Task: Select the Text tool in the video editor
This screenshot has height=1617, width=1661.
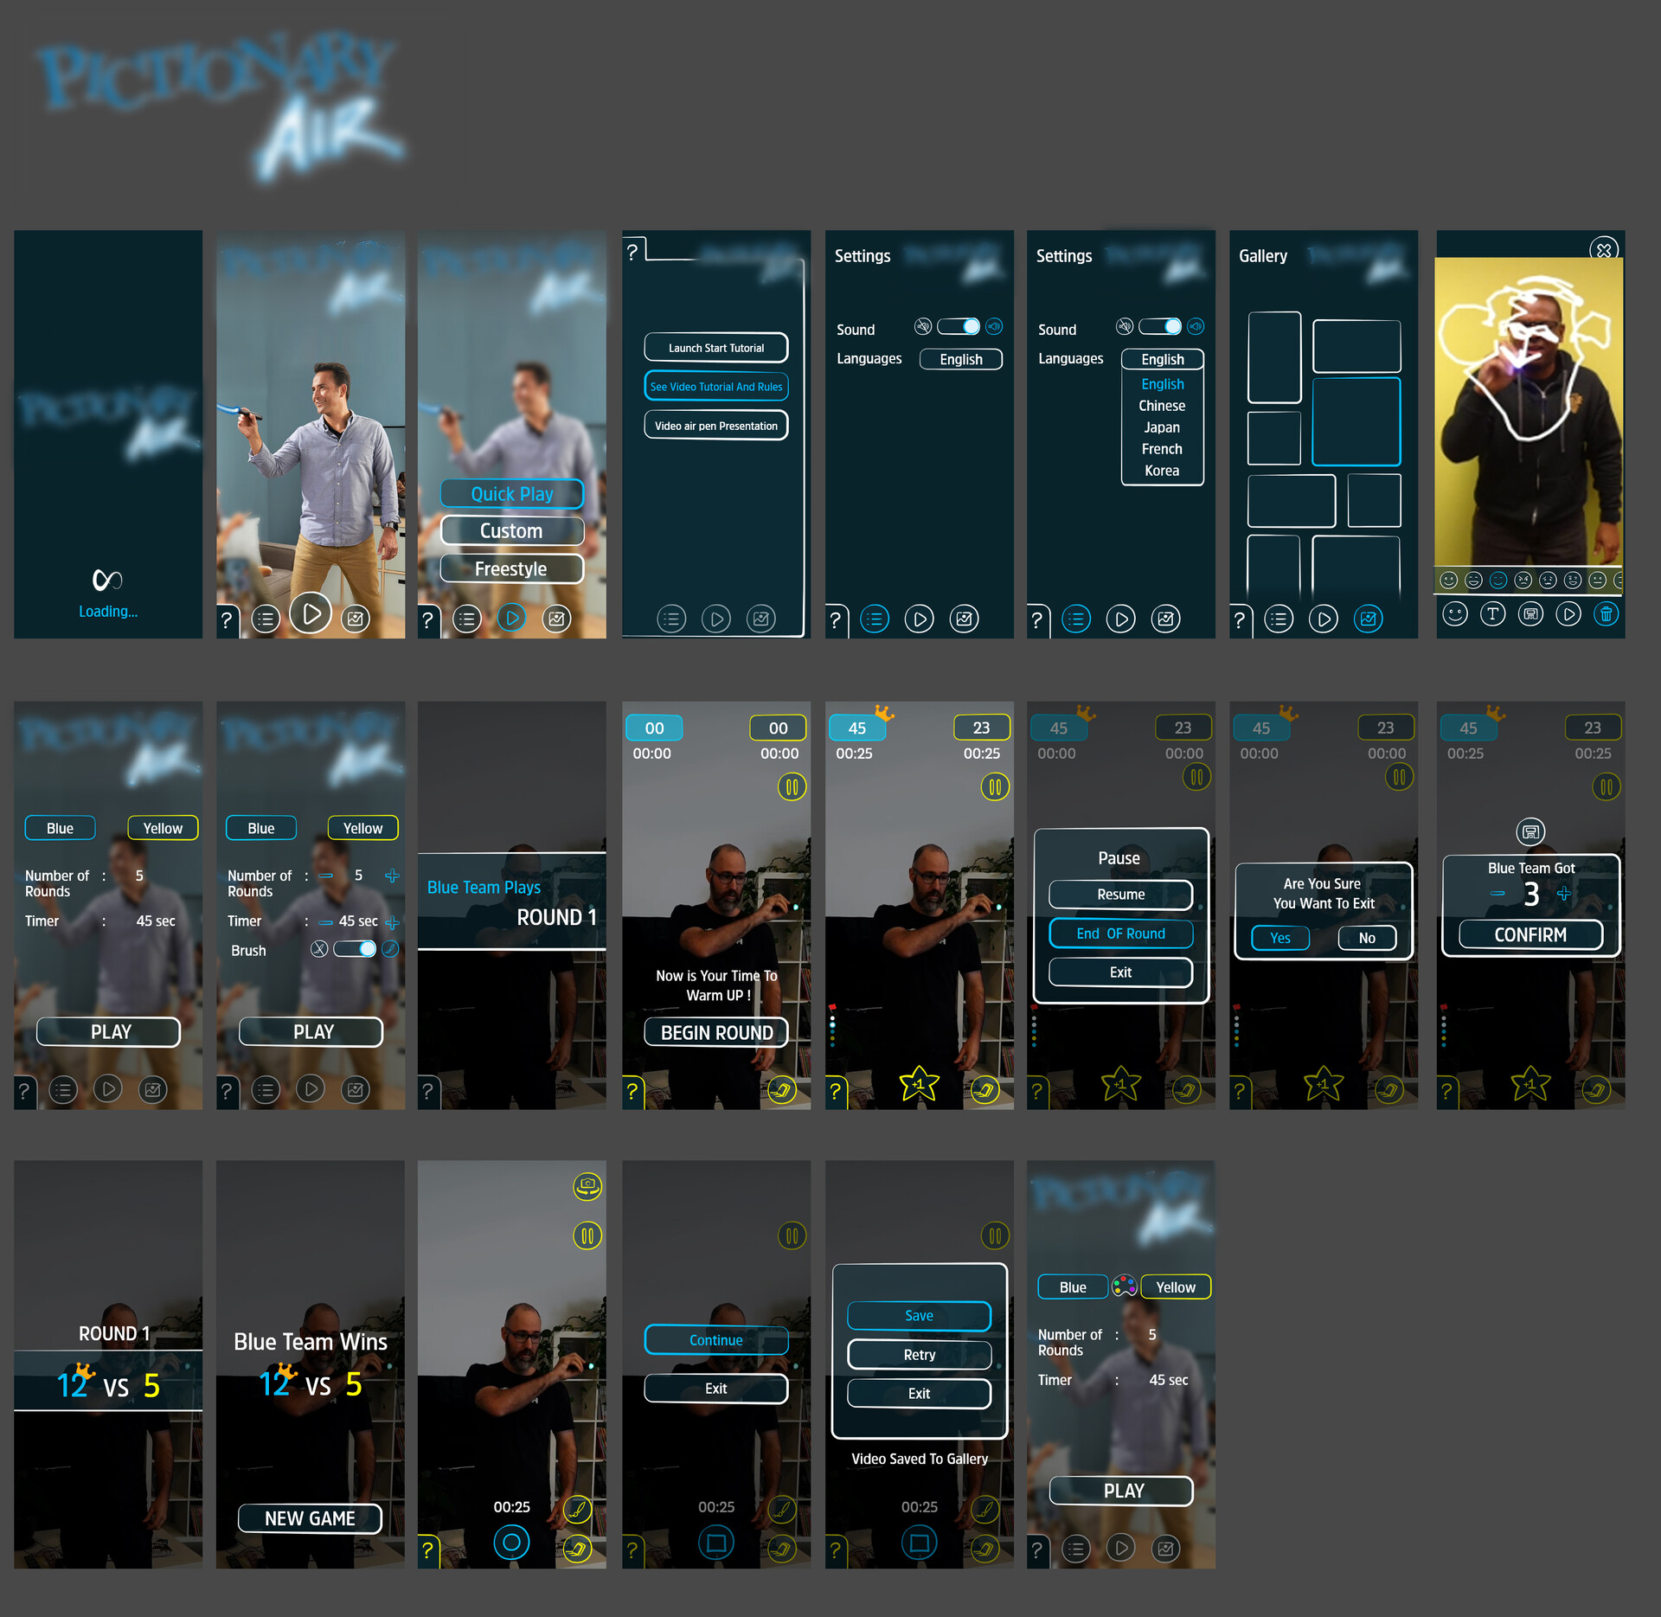Action: [1492, 613]
